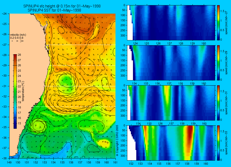The image size is (231, 167).
Task: Click the -38 latitude label on the map axis
Action: (x=5, y=158)
